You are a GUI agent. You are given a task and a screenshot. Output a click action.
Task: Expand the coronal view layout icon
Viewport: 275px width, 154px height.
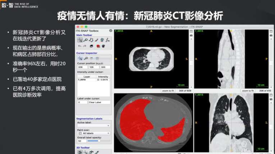coord(271,95)
